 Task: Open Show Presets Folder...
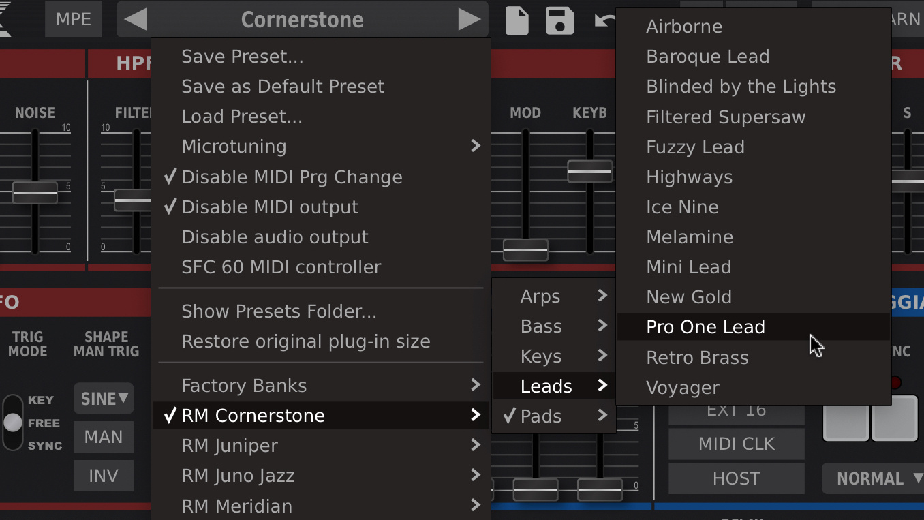pyautogui.click(x=321, y=311)
